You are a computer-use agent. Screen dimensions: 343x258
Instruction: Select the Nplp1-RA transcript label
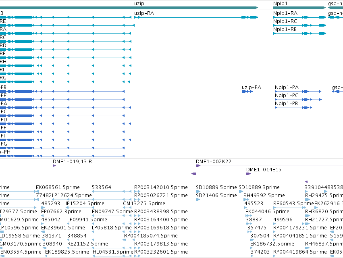coord(285,13)
